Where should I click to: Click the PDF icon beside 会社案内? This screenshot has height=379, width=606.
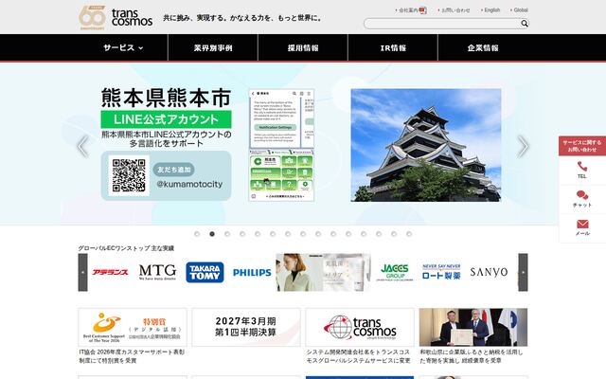click(x=423, y=10)
